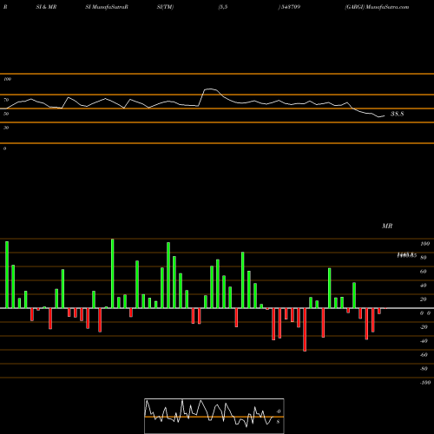Click the -80 label on MR axis
The image size is (434, 434).
[424, 369]
